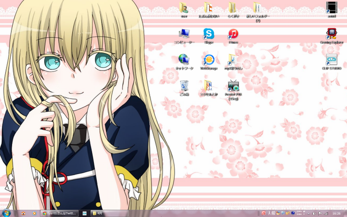The height and width of the screenshot is (217, 347).
Task: Switch to the 4月 folder taskbar window
Action: [x=110, y=213]
